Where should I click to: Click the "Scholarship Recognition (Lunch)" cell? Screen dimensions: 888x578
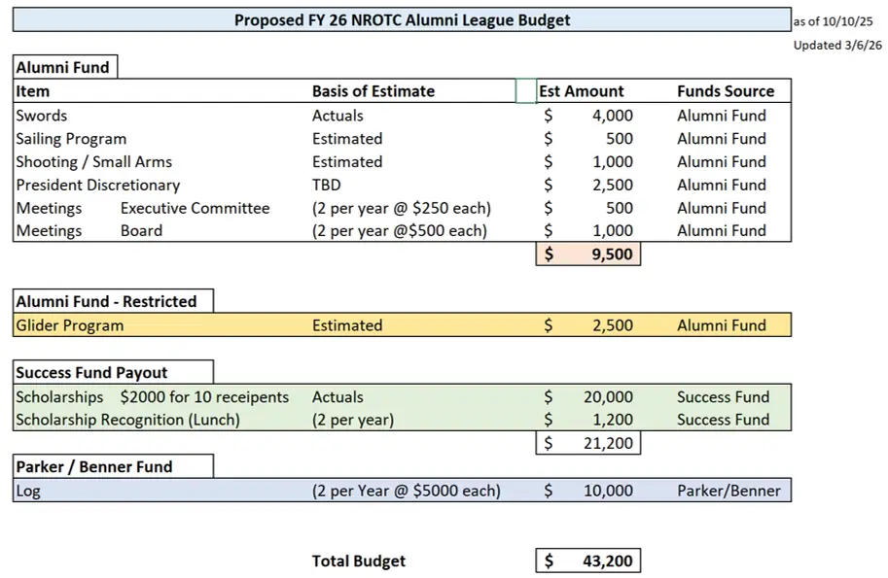pos(127,420)
